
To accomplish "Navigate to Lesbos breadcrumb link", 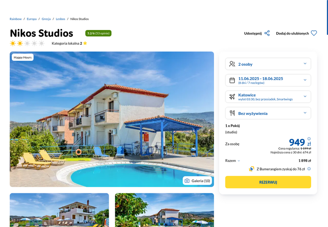I will click(60, 19).
